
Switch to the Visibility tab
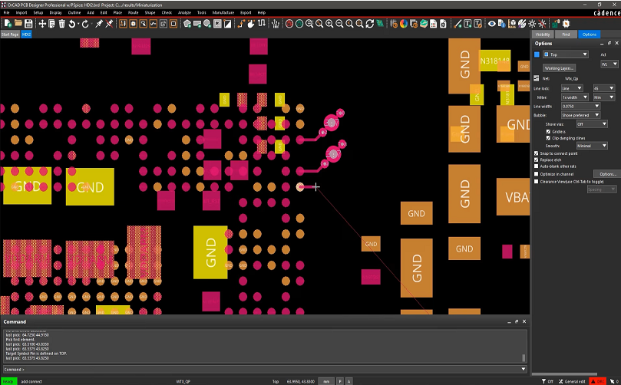pos(543,35)
